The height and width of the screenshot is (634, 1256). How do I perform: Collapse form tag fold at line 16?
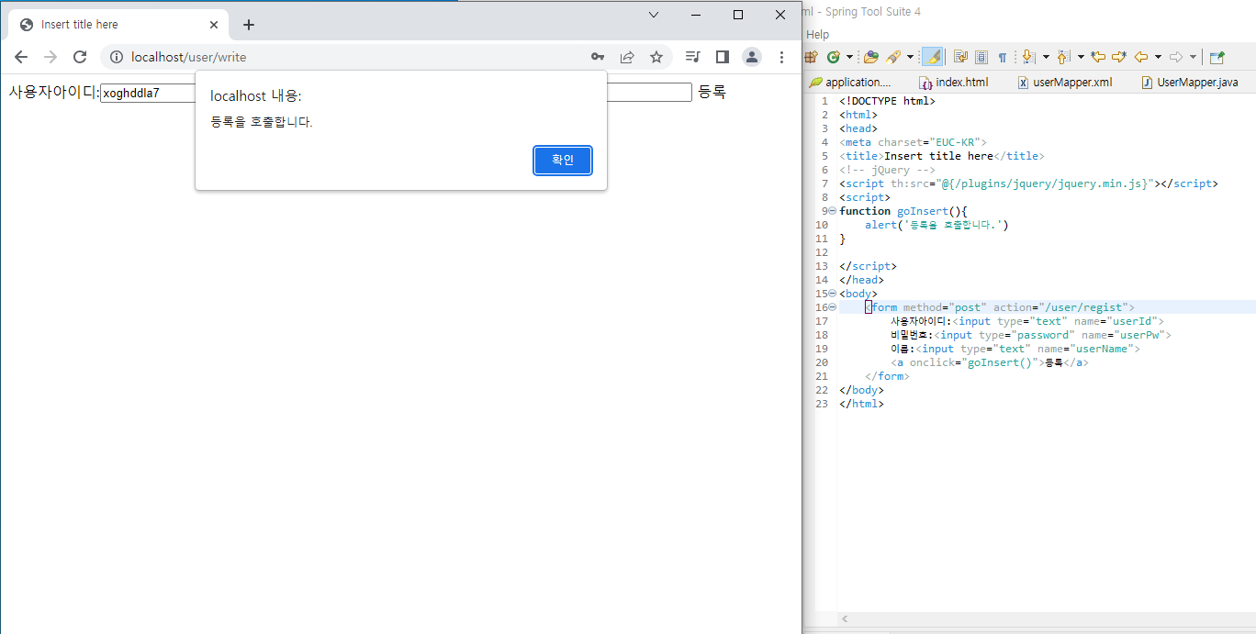click(x=832, y=307)
